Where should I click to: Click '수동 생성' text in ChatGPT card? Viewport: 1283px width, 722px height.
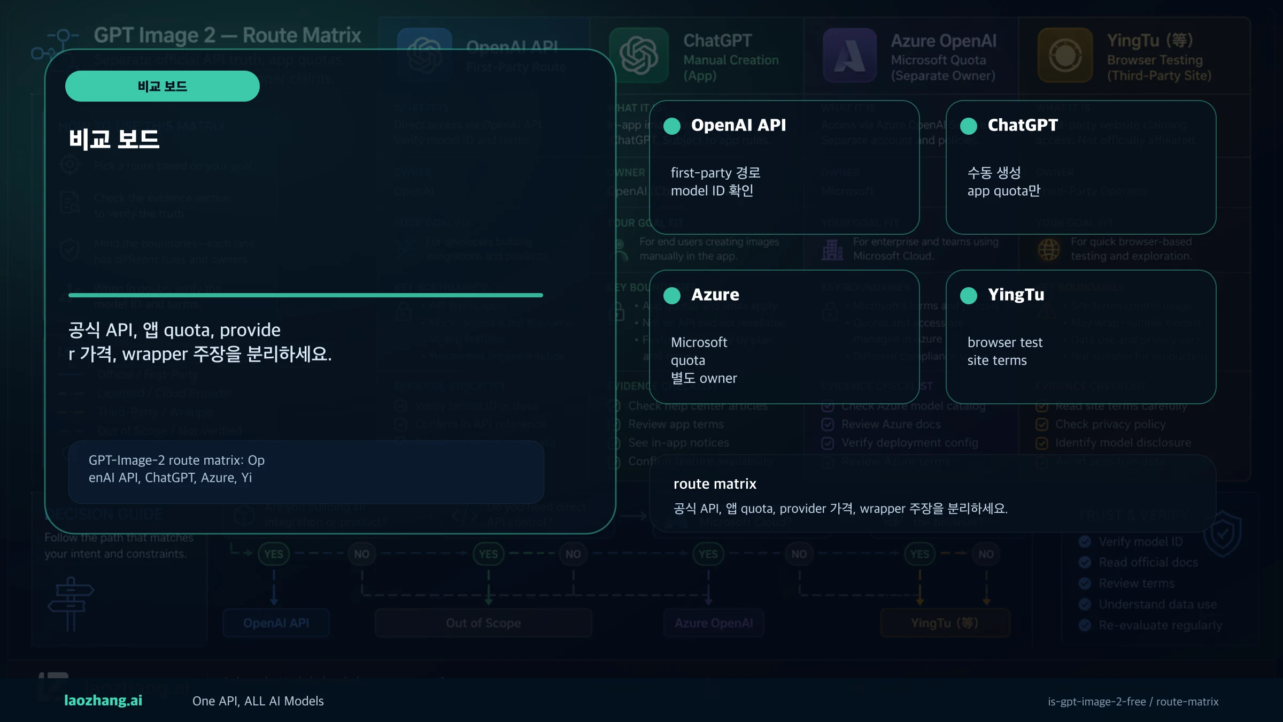pyautogui.click(x=994, y=173)
